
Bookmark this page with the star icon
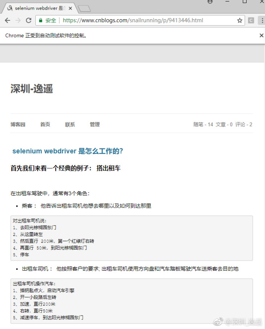click(x=240, y=20)
